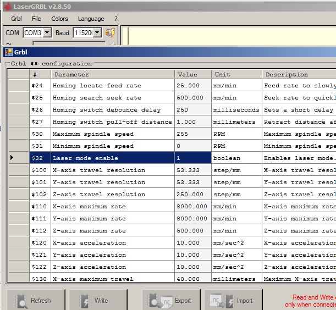Click 'X-axis travel resolution' parameter cell
This screenshot has height=310, width=336.
pos(113,170)
